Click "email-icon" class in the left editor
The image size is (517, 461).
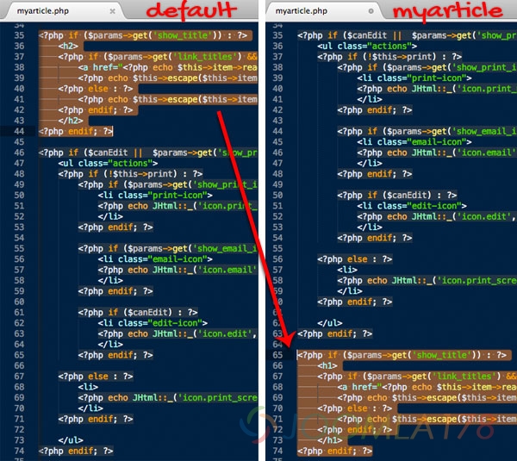click(x=177, y=259)
